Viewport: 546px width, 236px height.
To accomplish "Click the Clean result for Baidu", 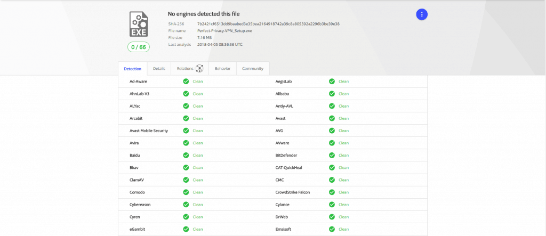I will pos(198,155).
